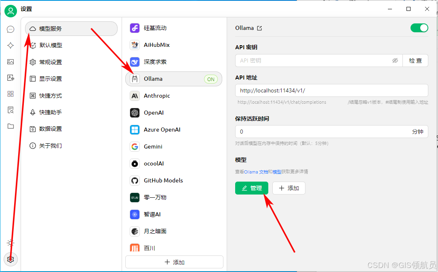
Task: Click the 检查 API key button
Action: [x=415, y=61]
